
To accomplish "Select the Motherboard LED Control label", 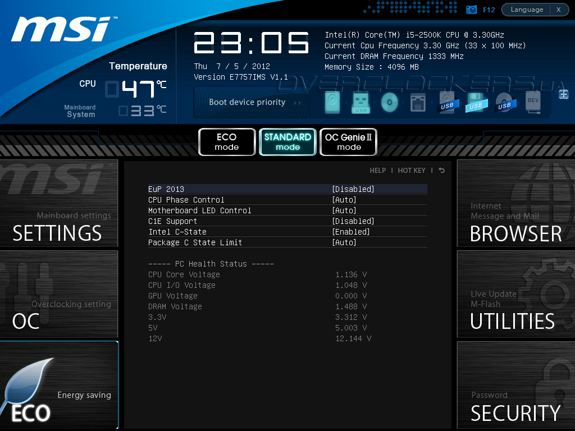I will pyautogui.click(x=200, y=210).
